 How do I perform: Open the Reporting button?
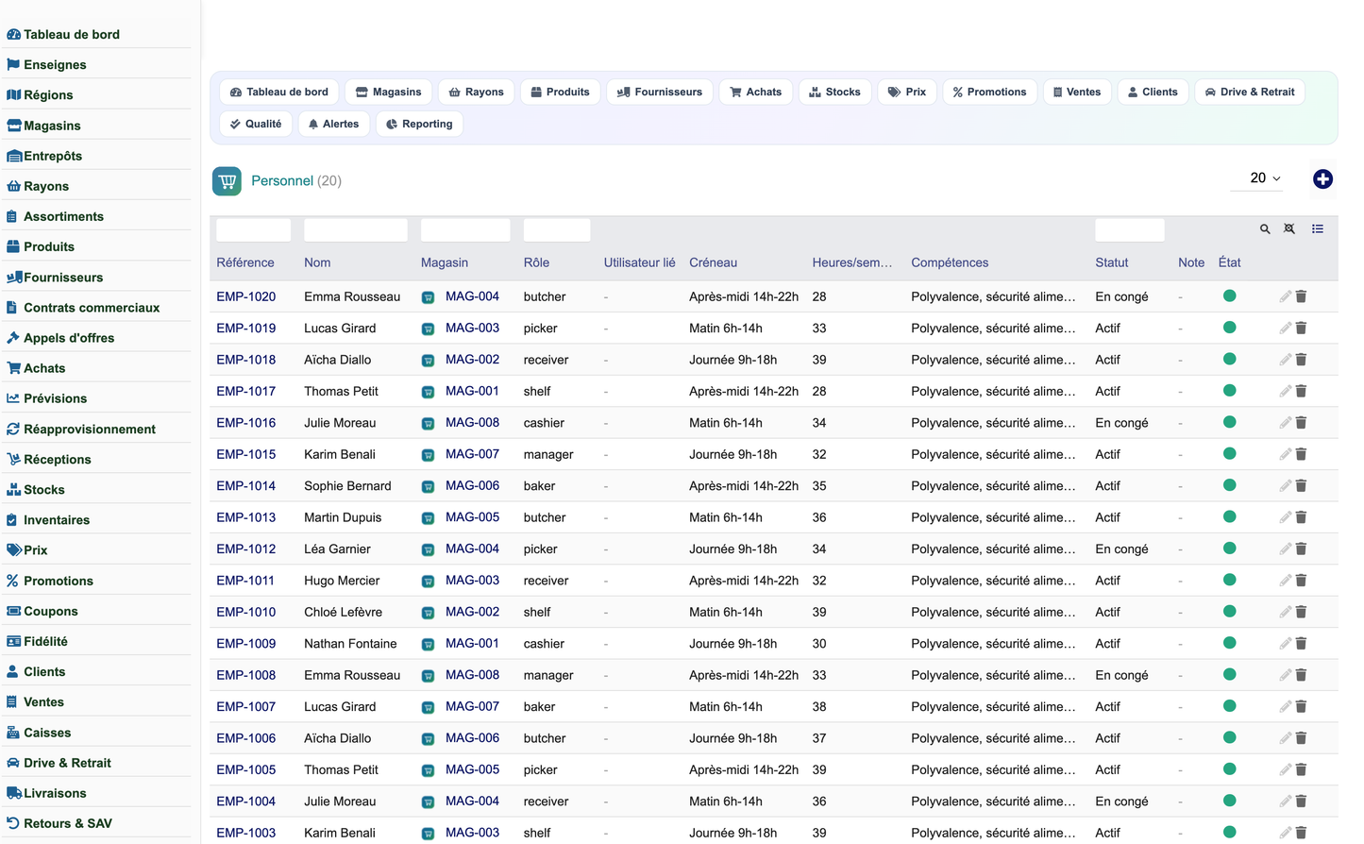[419, 124]
